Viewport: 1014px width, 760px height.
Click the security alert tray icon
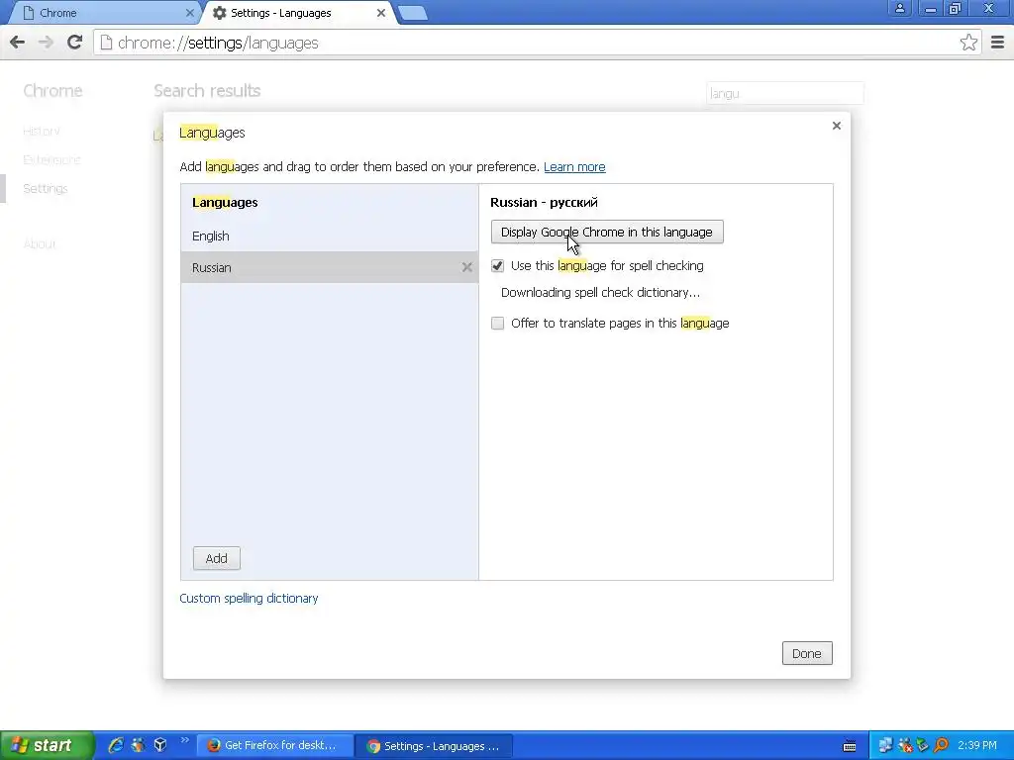tap(905, 746)
